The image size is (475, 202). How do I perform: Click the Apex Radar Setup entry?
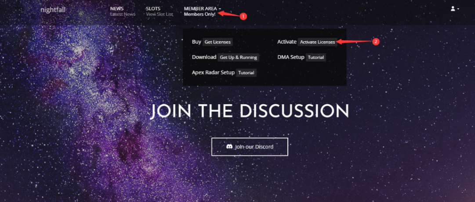[x=213, y=72]
